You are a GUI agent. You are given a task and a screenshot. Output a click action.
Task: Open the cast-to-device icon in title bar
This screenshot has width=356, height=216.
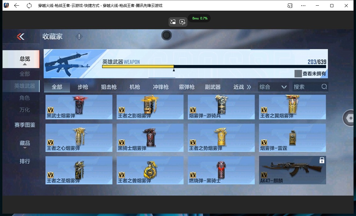[x=290, y=5]
